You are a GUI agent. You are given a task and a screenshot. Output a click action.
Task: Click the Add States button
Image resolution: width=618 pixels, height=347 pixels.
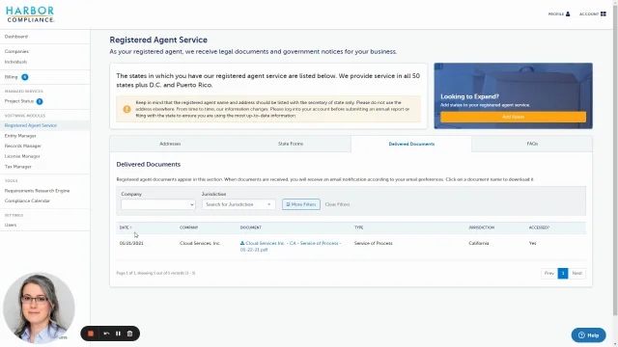point(513,117)
